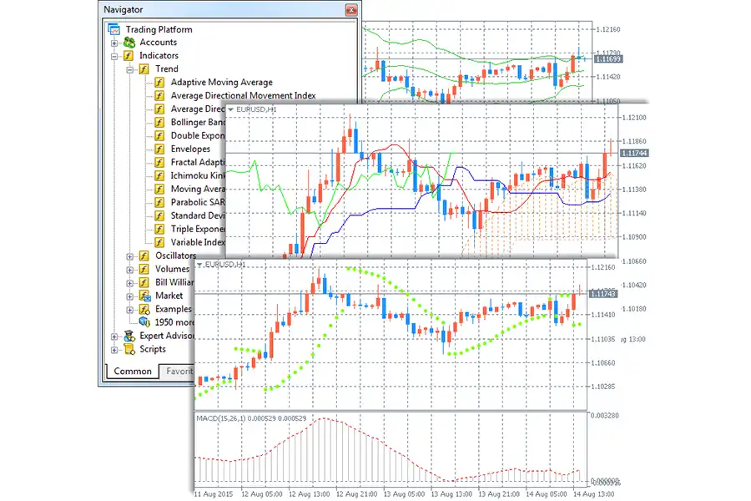The image size is (751, 501).
Task: Click the 14 Aug 13:00 time axis label
Action: click(594, 493)
